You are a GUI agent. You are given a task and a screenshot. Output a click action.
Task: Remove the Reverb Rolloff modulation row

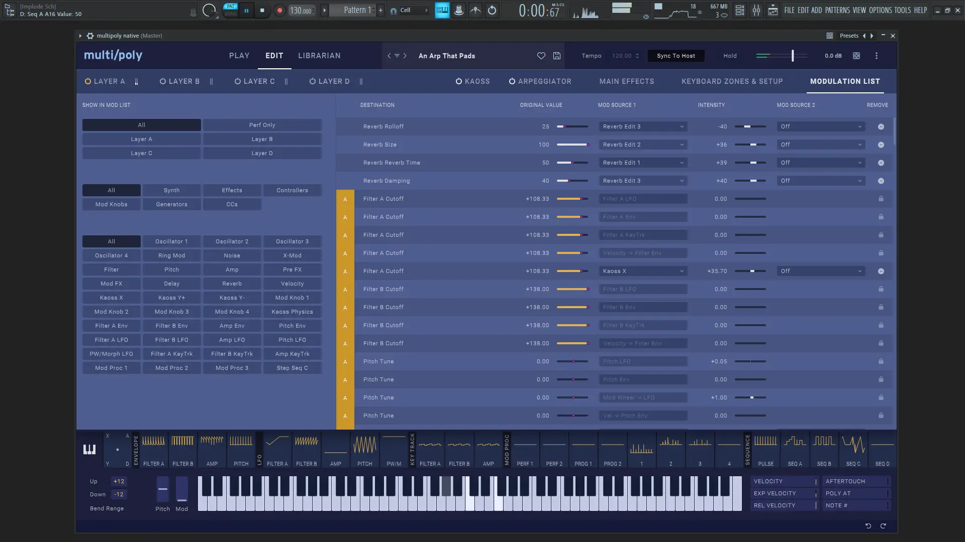click(x=881, y=126)
